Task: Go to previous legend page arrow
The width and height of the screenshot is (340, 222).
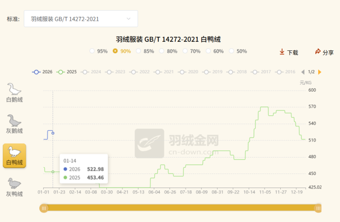Action: click(x=303, y=72)
